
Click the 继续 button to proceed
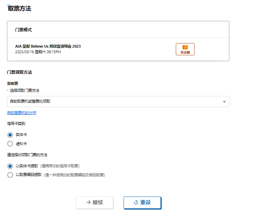click(94, 202)
